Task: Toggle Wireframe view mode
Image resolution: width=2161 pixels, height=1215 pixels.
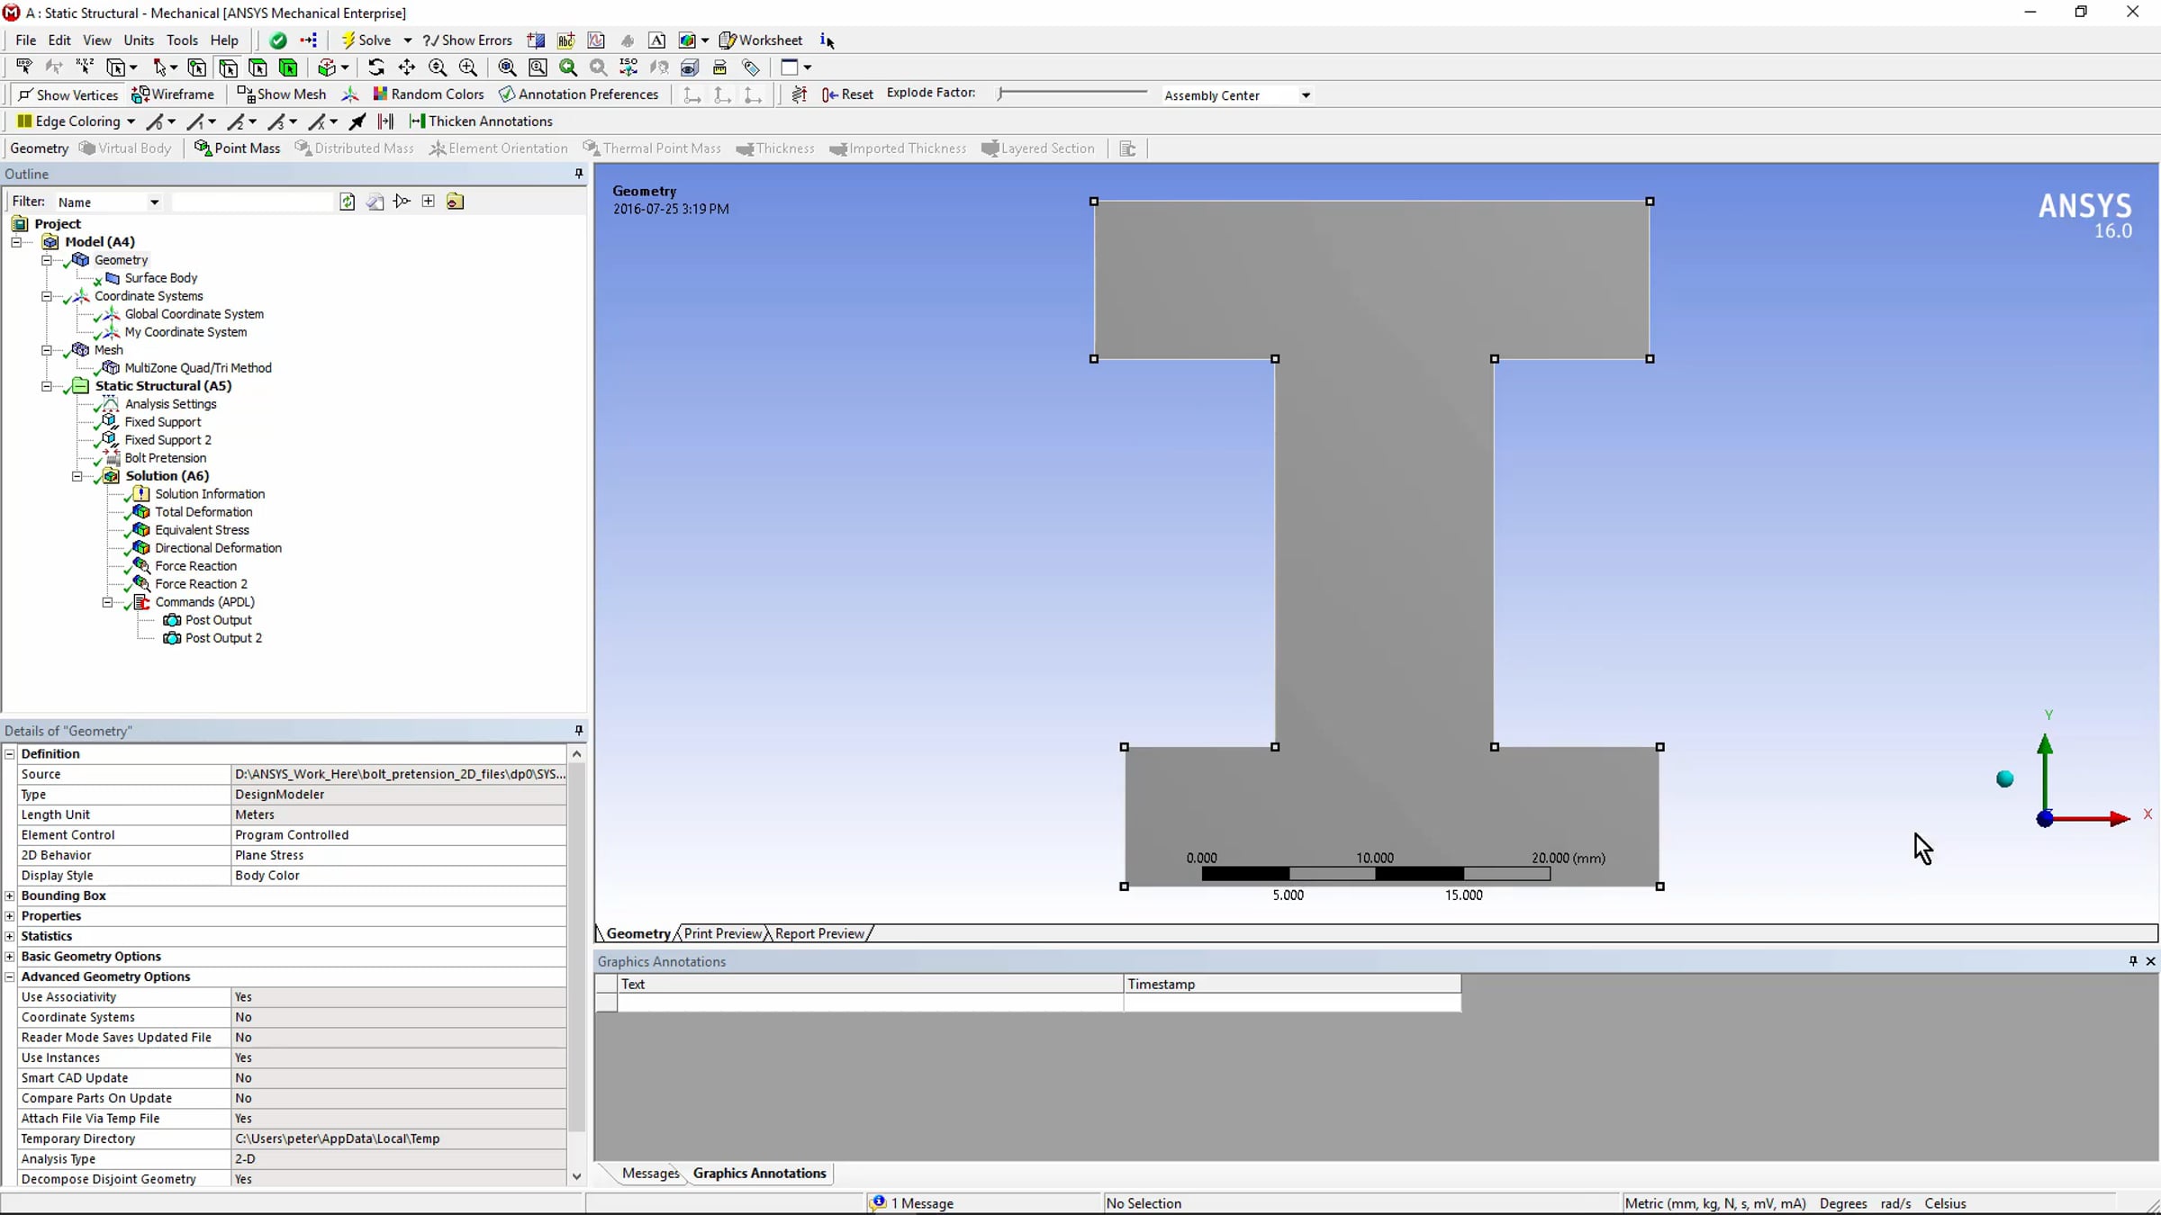Action: tap(173, 94)
